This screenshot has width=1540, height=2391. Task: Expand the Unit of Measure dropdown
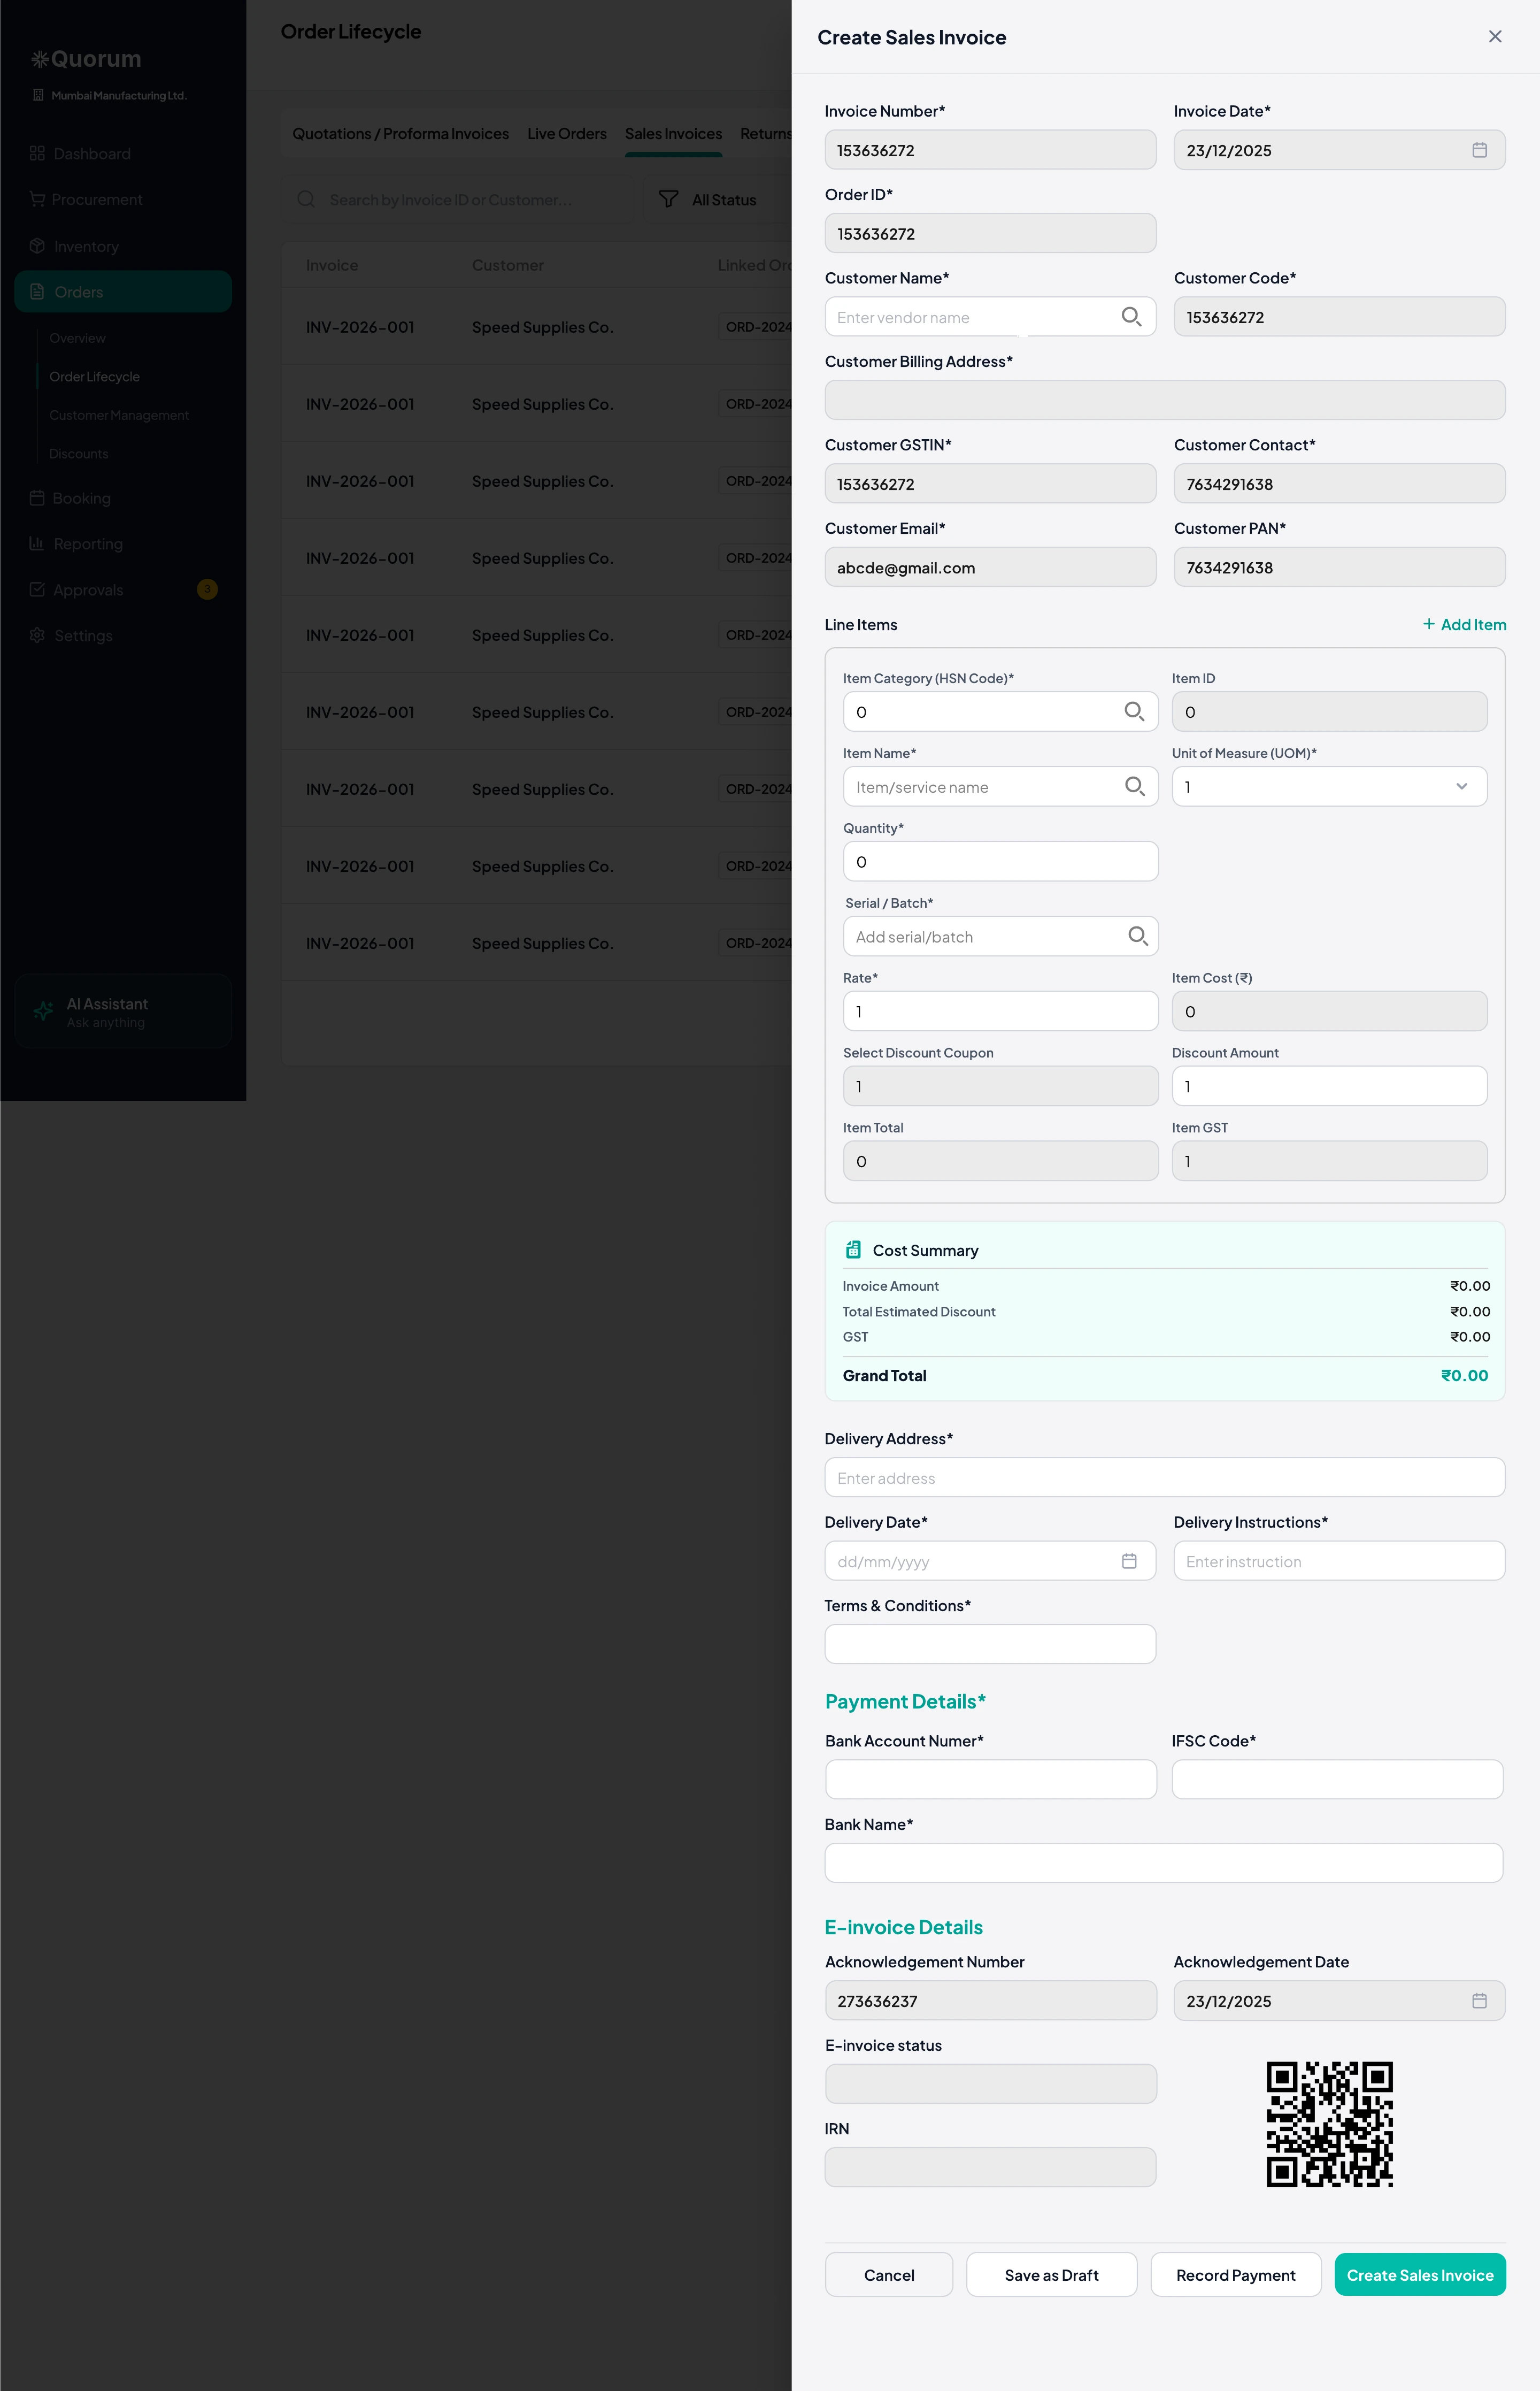click(x=1329, y=786)
